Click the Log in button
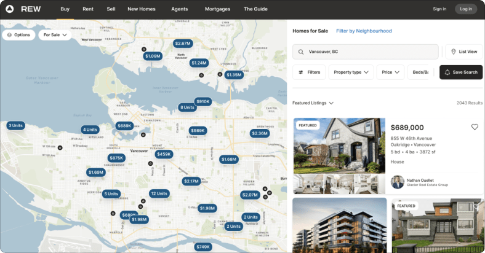 pyautogui.click(x=466, y=9)
